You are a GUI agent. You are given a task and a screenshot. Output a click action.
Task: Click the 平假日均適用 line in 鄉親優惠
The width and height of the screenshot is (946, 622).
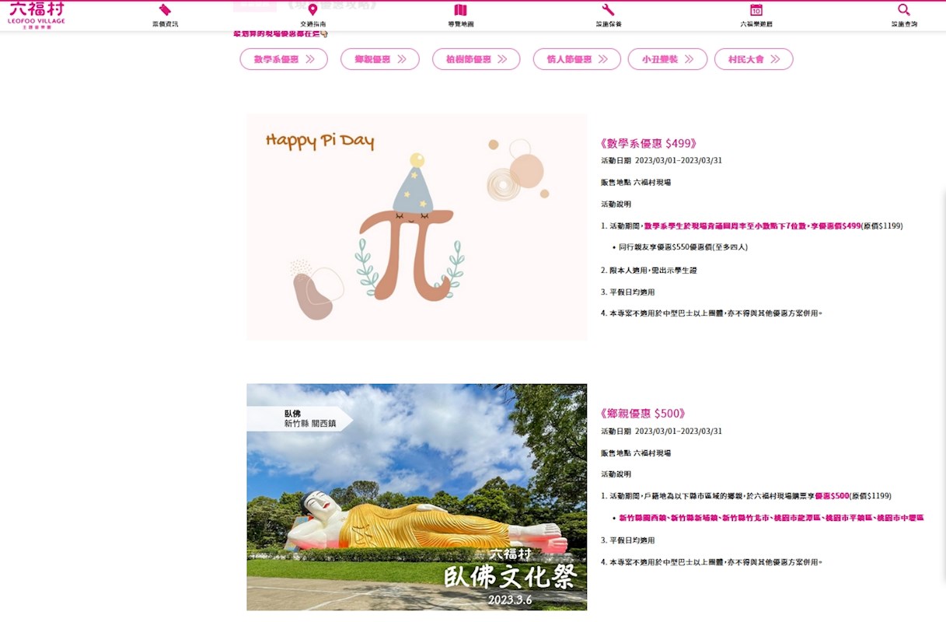pyautogui.click(x=628, y=540)
